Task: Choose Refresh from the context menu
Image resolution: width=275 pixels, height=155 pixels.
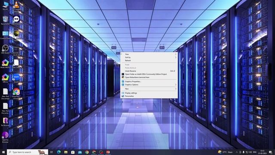Action: click(149, 60)
